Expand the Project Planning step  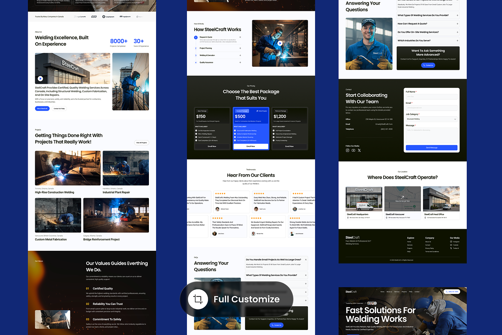[x=240, y=48]
